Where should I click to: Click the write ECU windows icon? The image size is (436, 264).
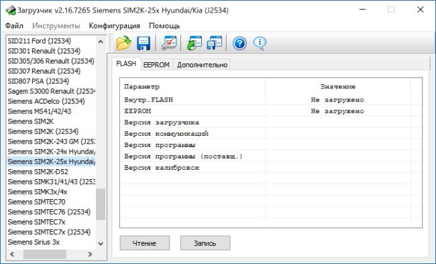coord(215,43)
